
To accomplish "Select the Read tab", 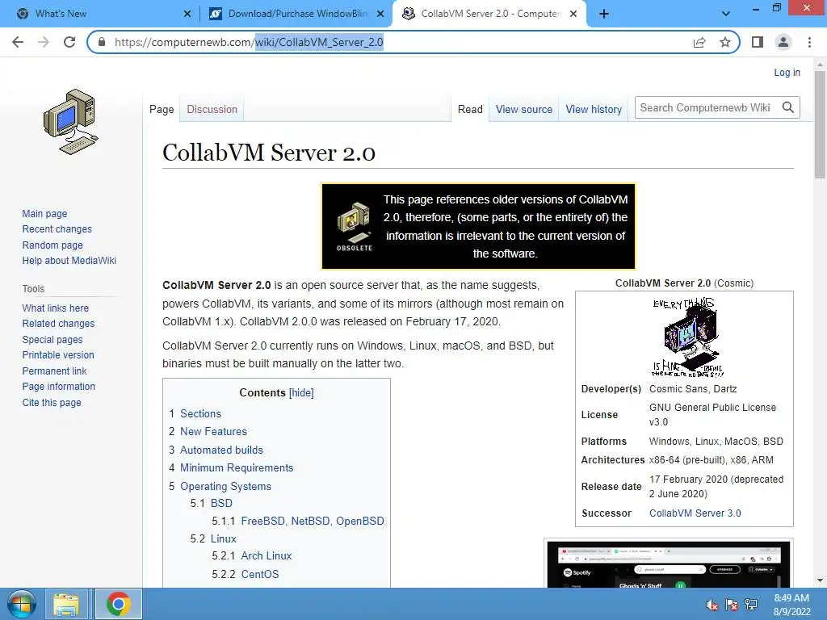I will tap(470, 109).
